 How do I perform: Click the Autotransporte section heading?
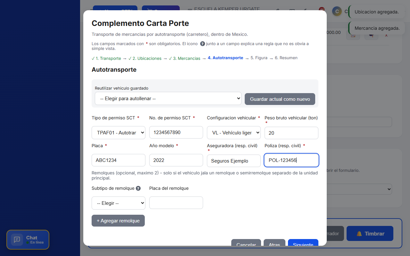[x=114, y=69]
